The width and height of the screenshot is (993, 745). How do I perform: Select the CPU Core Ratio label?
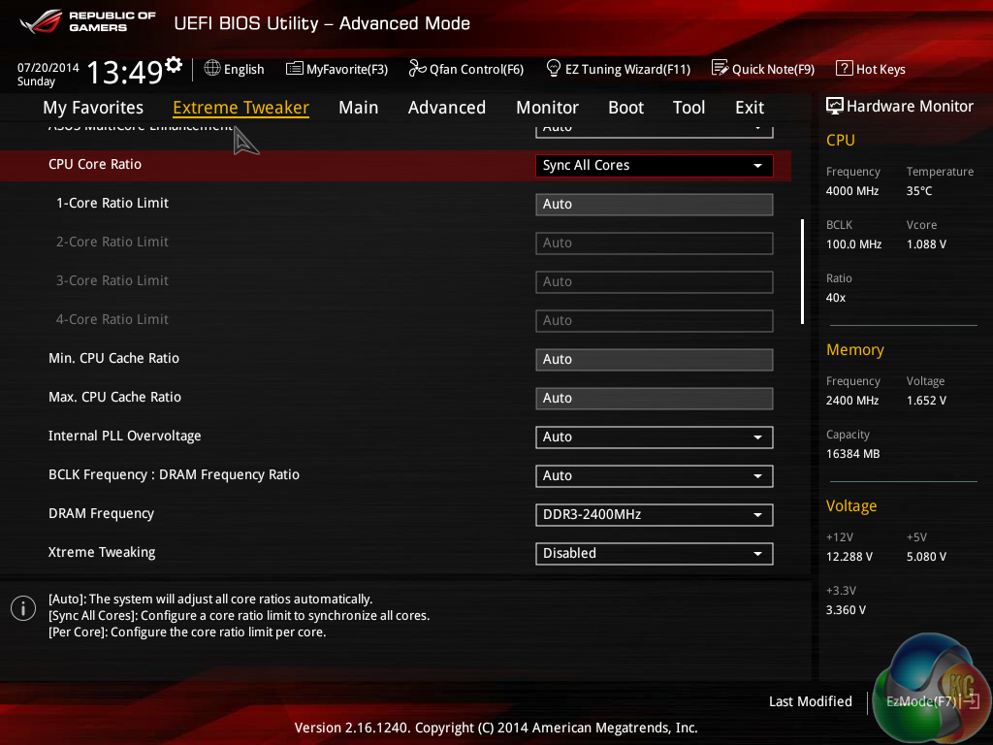click(x=95, y=164)
